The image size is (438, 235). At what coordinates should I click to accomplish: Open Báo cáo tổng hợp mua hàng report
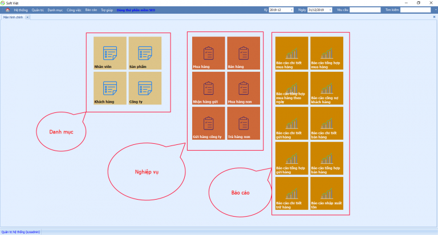tap(327, 53)
